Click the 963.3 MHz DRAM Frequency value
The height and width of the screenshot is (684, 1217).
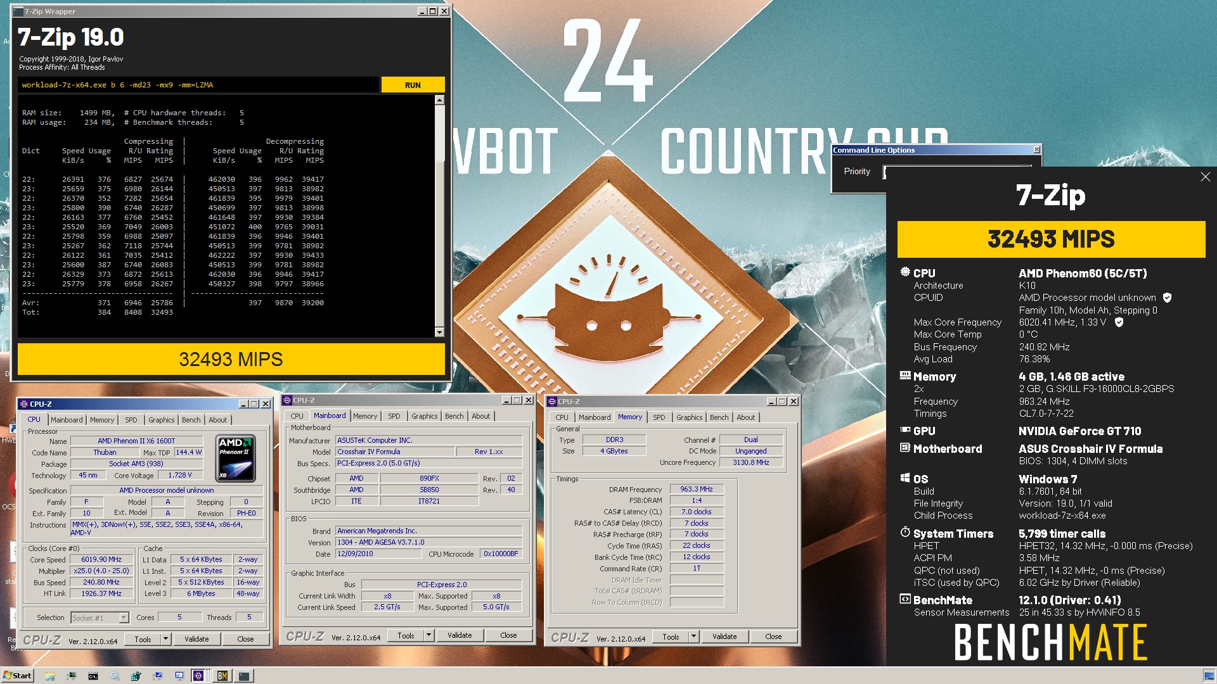coord(697,489)
